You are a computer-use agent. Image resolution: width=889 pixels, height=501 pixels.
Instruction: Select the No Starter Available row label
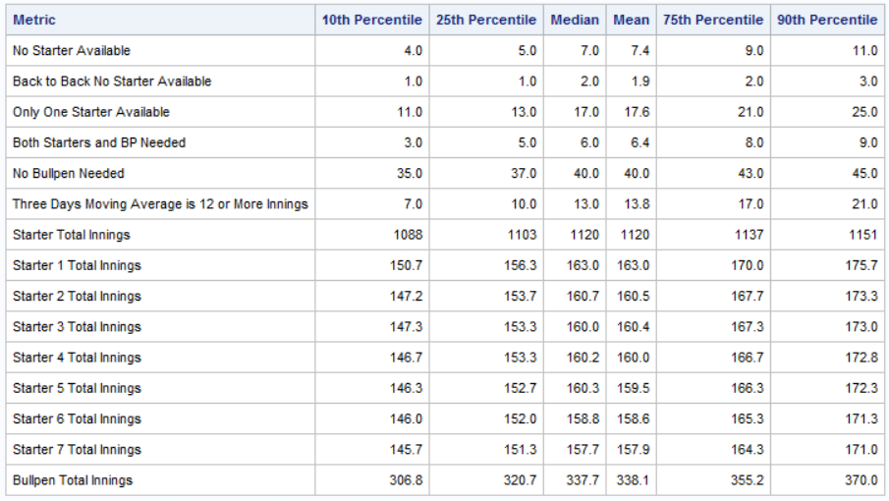(x=72, y=50)
